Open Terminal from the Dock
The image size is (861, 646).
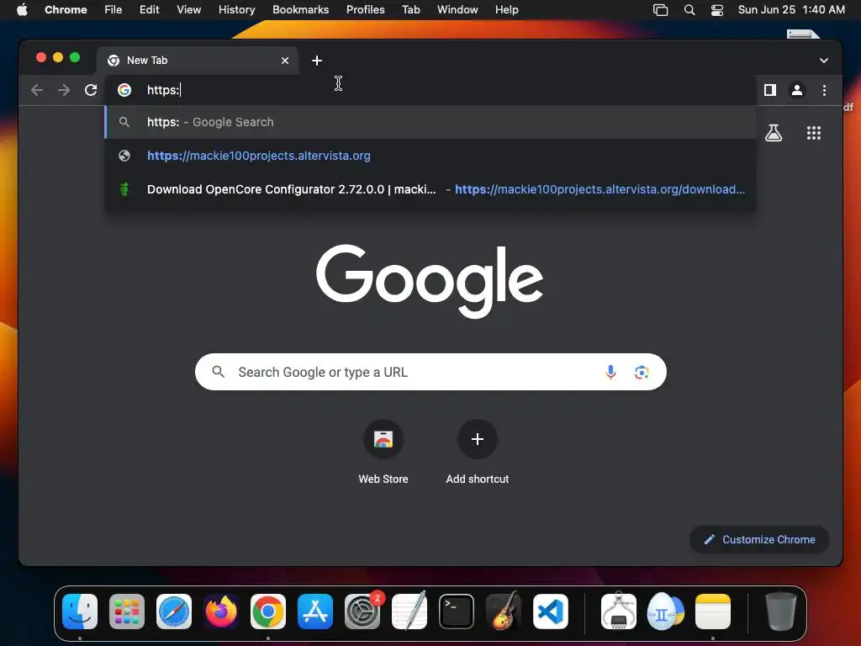pos(457,612)
